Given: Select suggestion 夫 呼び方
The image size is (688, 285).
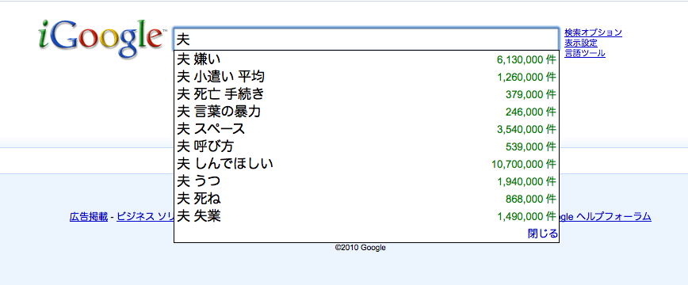Looking at the screenshot, I should (366, 146).
